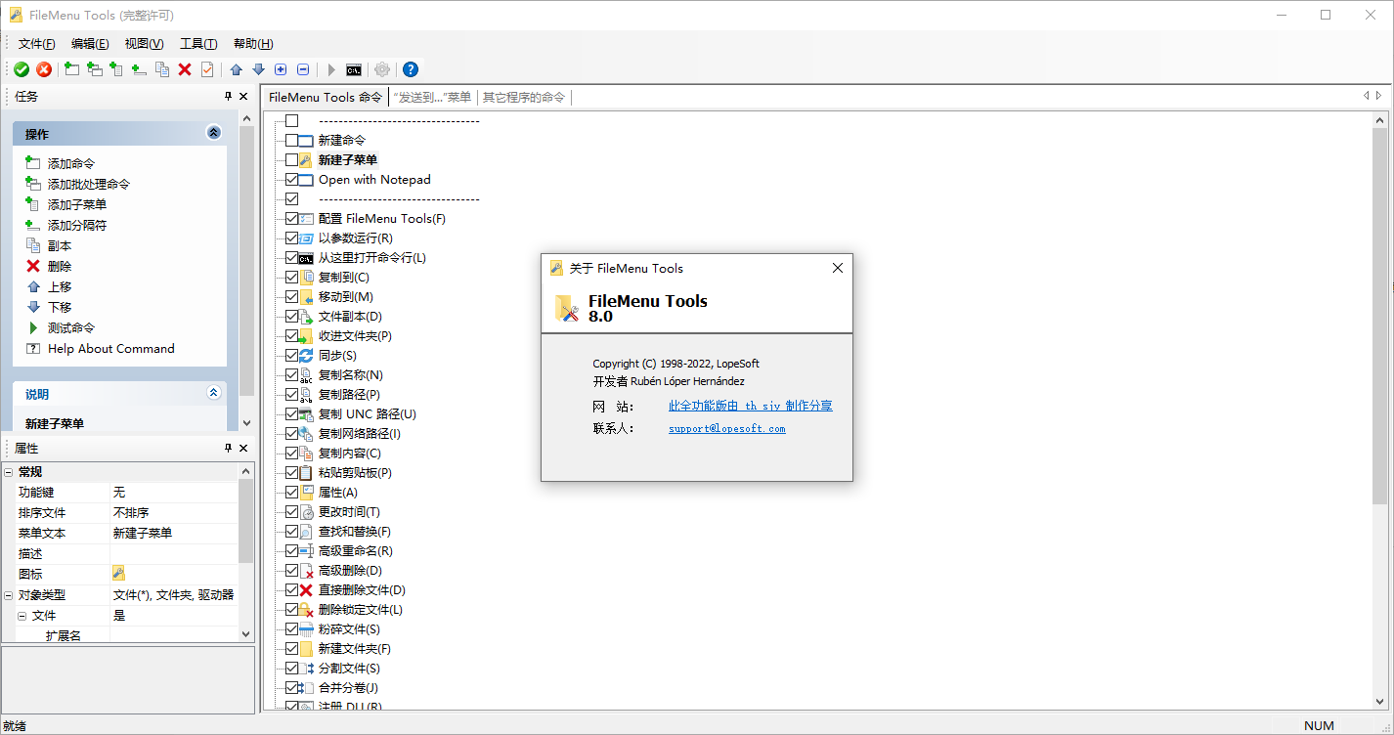Switch to the "发送到..."菜单 tab

click(432, 97)
